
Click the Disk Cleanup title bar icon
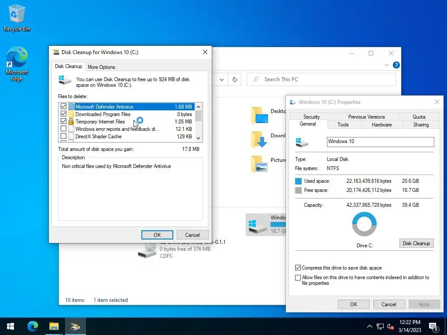coord(56,52)
